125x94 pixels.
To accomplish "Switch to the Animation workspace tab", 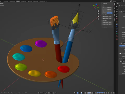I will coord(6,1).
